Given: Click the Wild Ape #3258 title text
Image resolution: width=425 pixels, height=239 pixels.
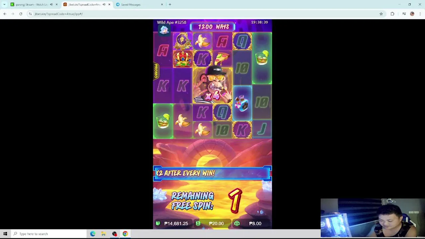Looking at the screenshot, I should 171,22.
